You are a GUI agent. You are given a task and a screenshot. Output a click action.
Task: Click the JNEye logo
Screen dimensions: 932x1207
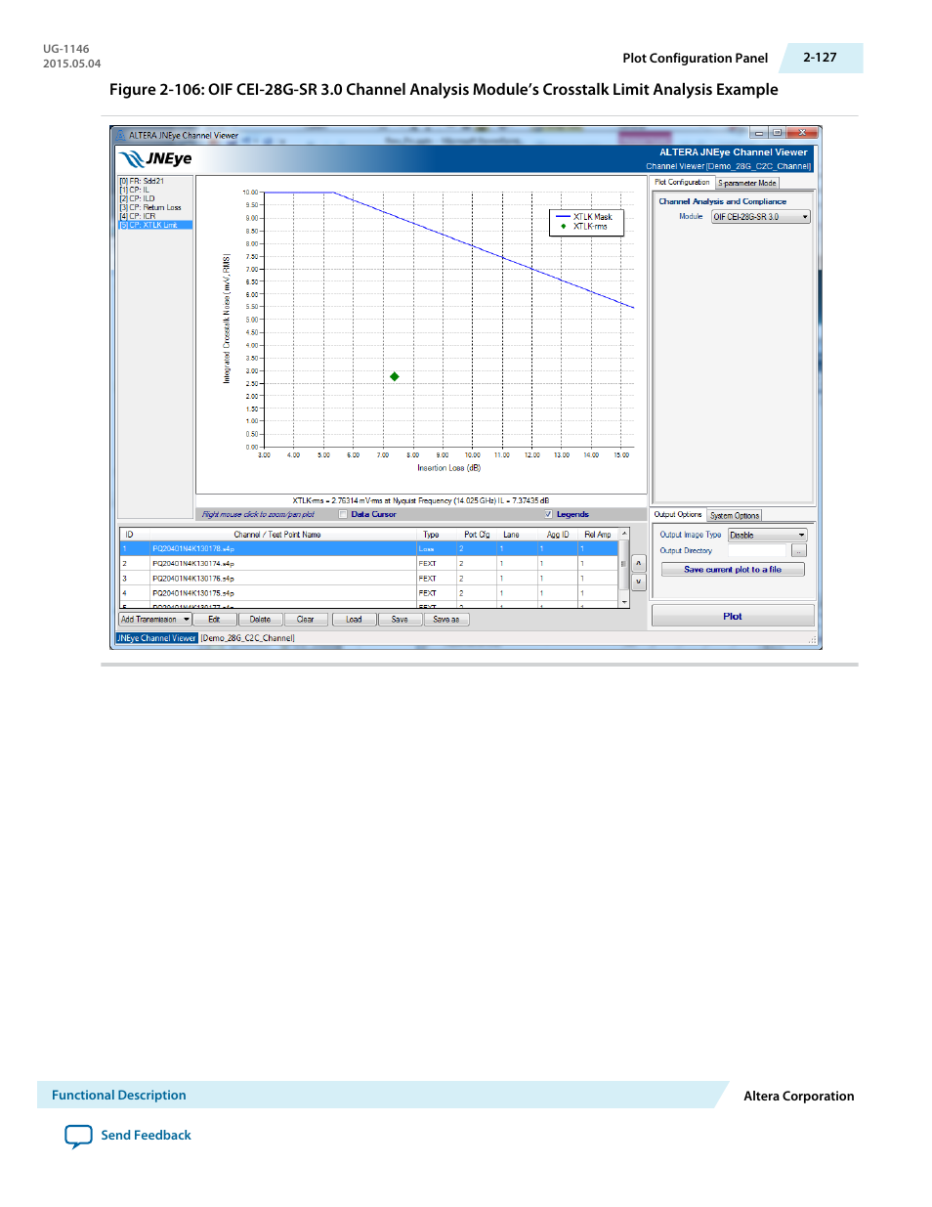155,159
